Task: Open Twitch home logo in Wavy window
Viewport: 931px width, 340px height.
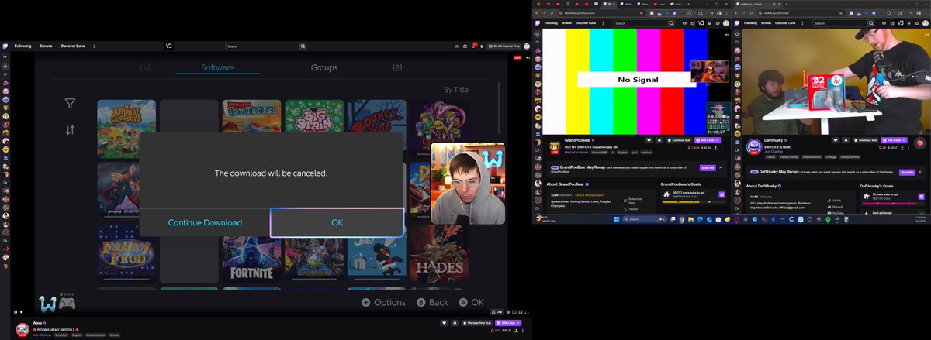Action: [5, 46]
